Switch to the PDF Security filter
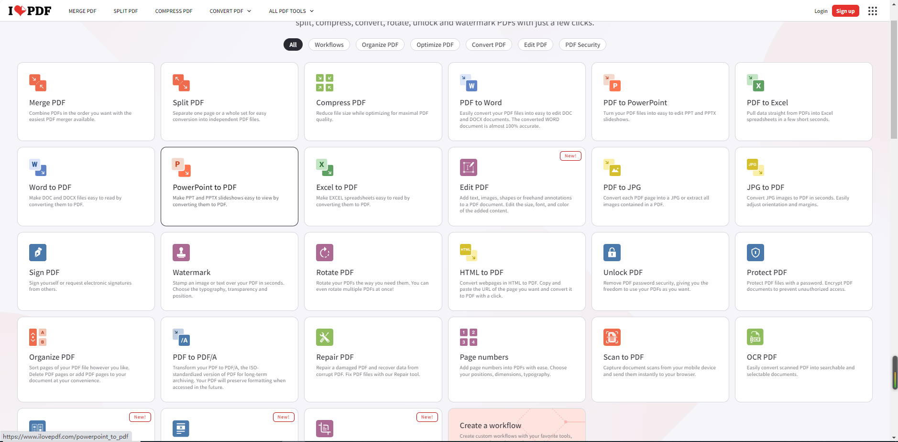 coord(582,45)
